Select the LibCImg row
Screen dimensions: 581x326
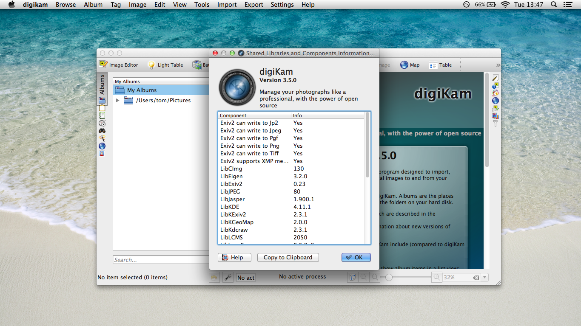coord(291,169)
